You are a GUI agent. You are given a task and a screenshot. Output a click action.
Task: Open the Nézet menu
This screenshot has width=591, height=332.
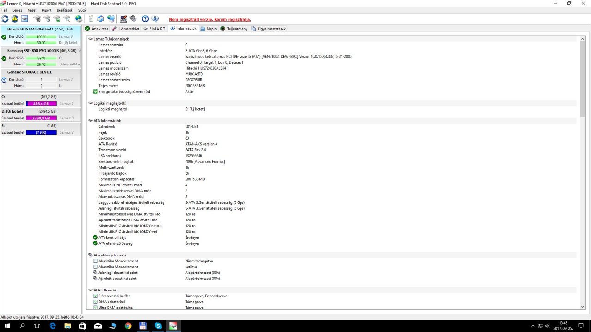click(x=32, y=10)
